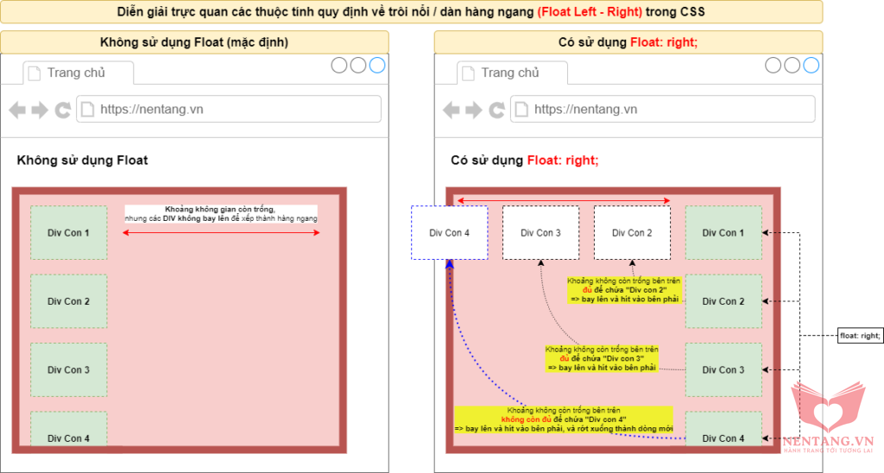Click page icon inside right address bar
884x473 pixels.
click(x=522, y=109)
